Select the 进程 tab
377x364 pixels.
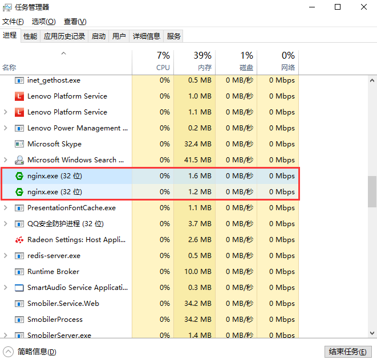(10, 35)
